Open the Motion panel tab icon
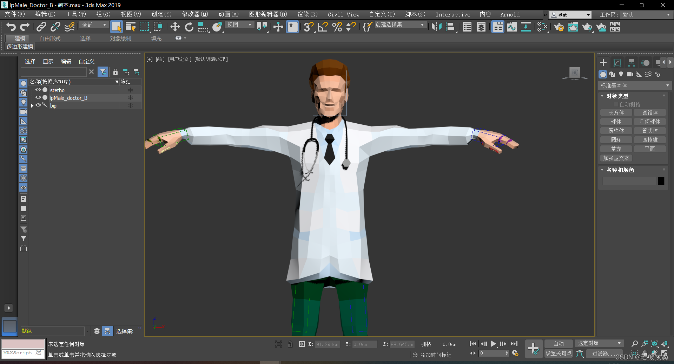Screen dimensions: 674x364 (645, 63)
